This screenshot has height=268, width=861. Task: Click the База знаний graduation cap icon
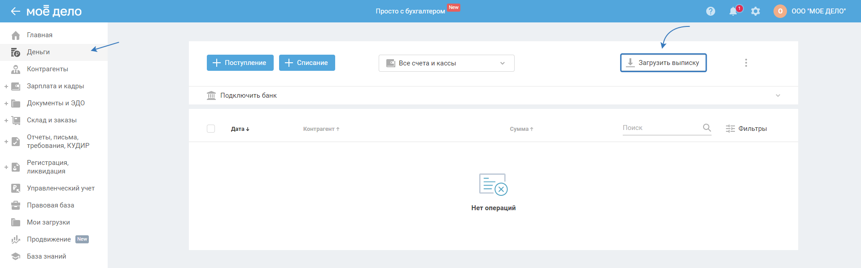(x=16, y=256)
